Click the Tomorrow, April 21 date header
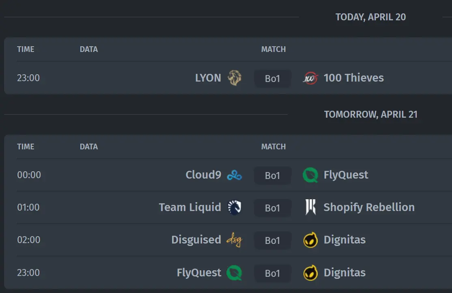Screen dimensions: 452x293 [x=371, y=114]
